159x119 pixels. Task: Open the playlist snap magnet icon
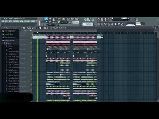coord(24,28)
